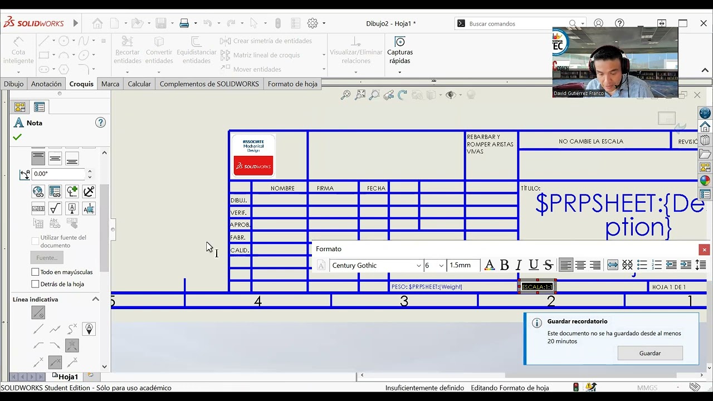Image resolution: width=713 pixels, height=401 pixels.
Task: Click the Print icon in top toolbar
Action: click(x=184, y=23)
